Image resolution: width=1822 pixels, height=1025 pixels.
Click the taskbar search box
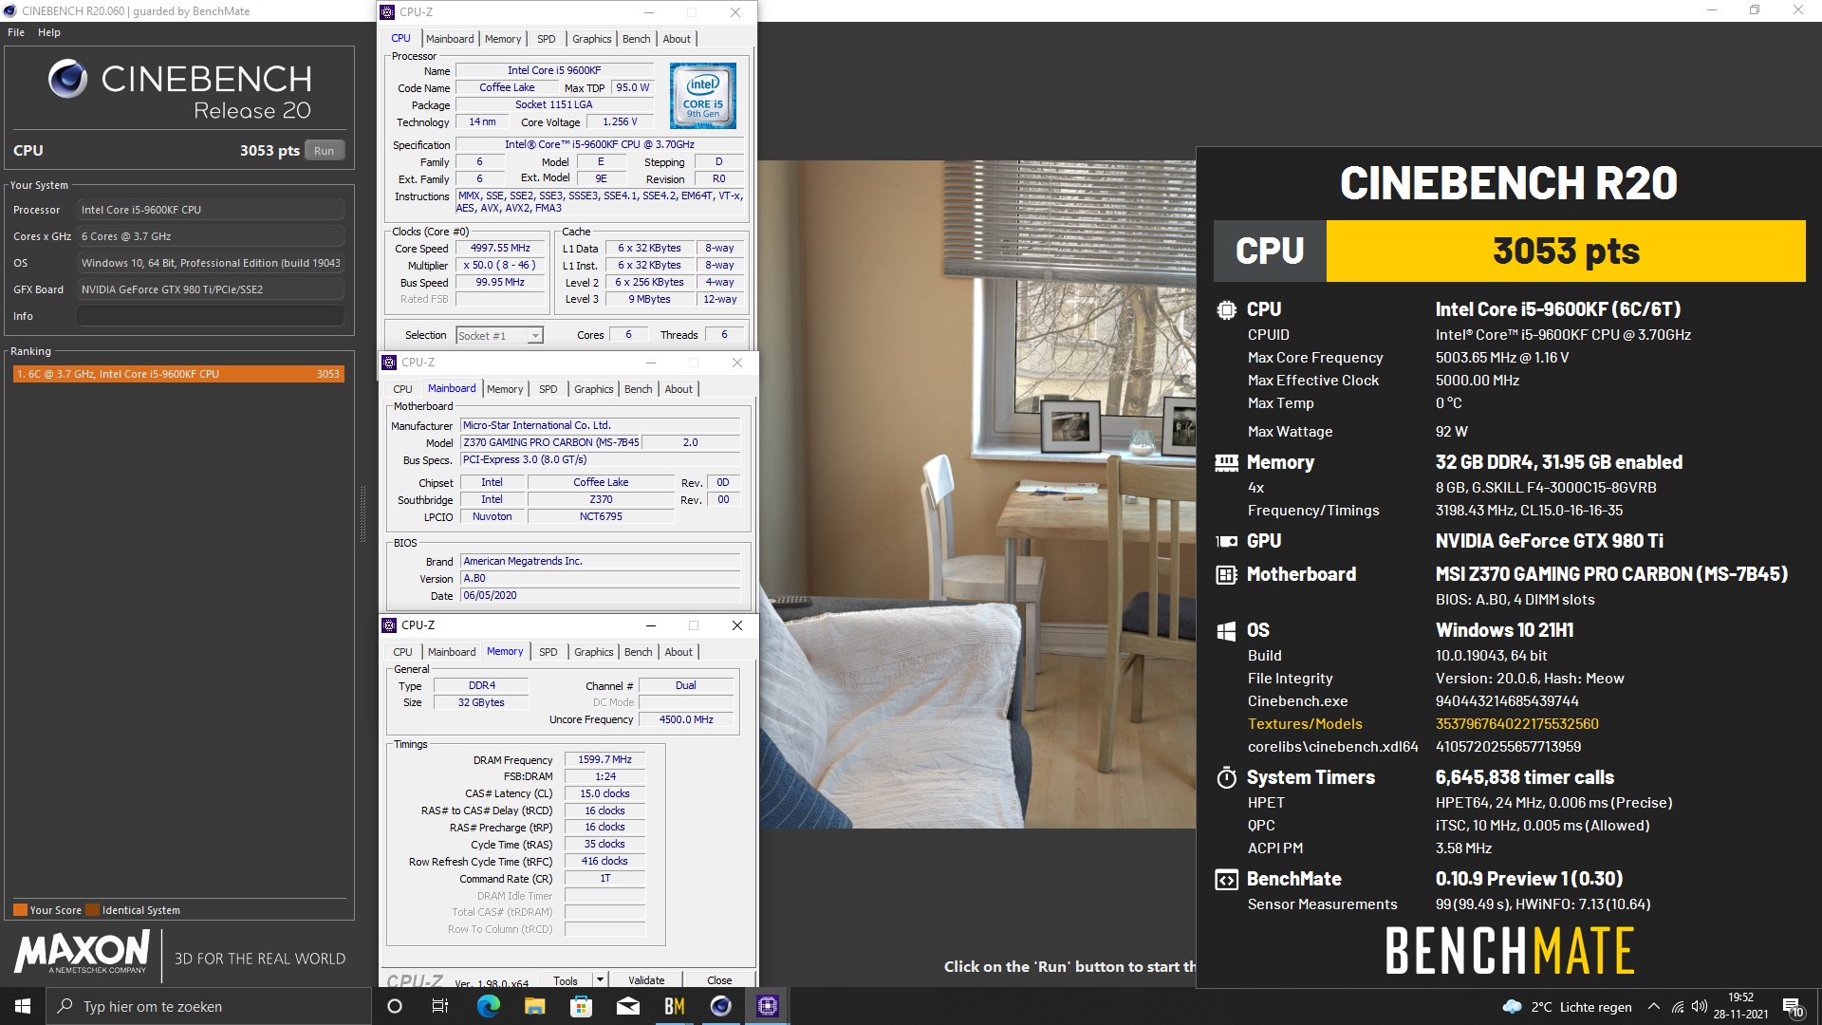pos(209,1006)
